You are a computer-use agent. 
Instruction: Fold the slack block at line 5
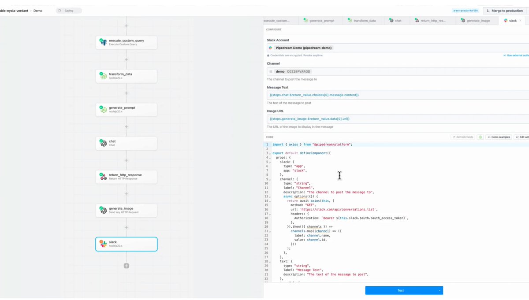(x=269, y=162)
